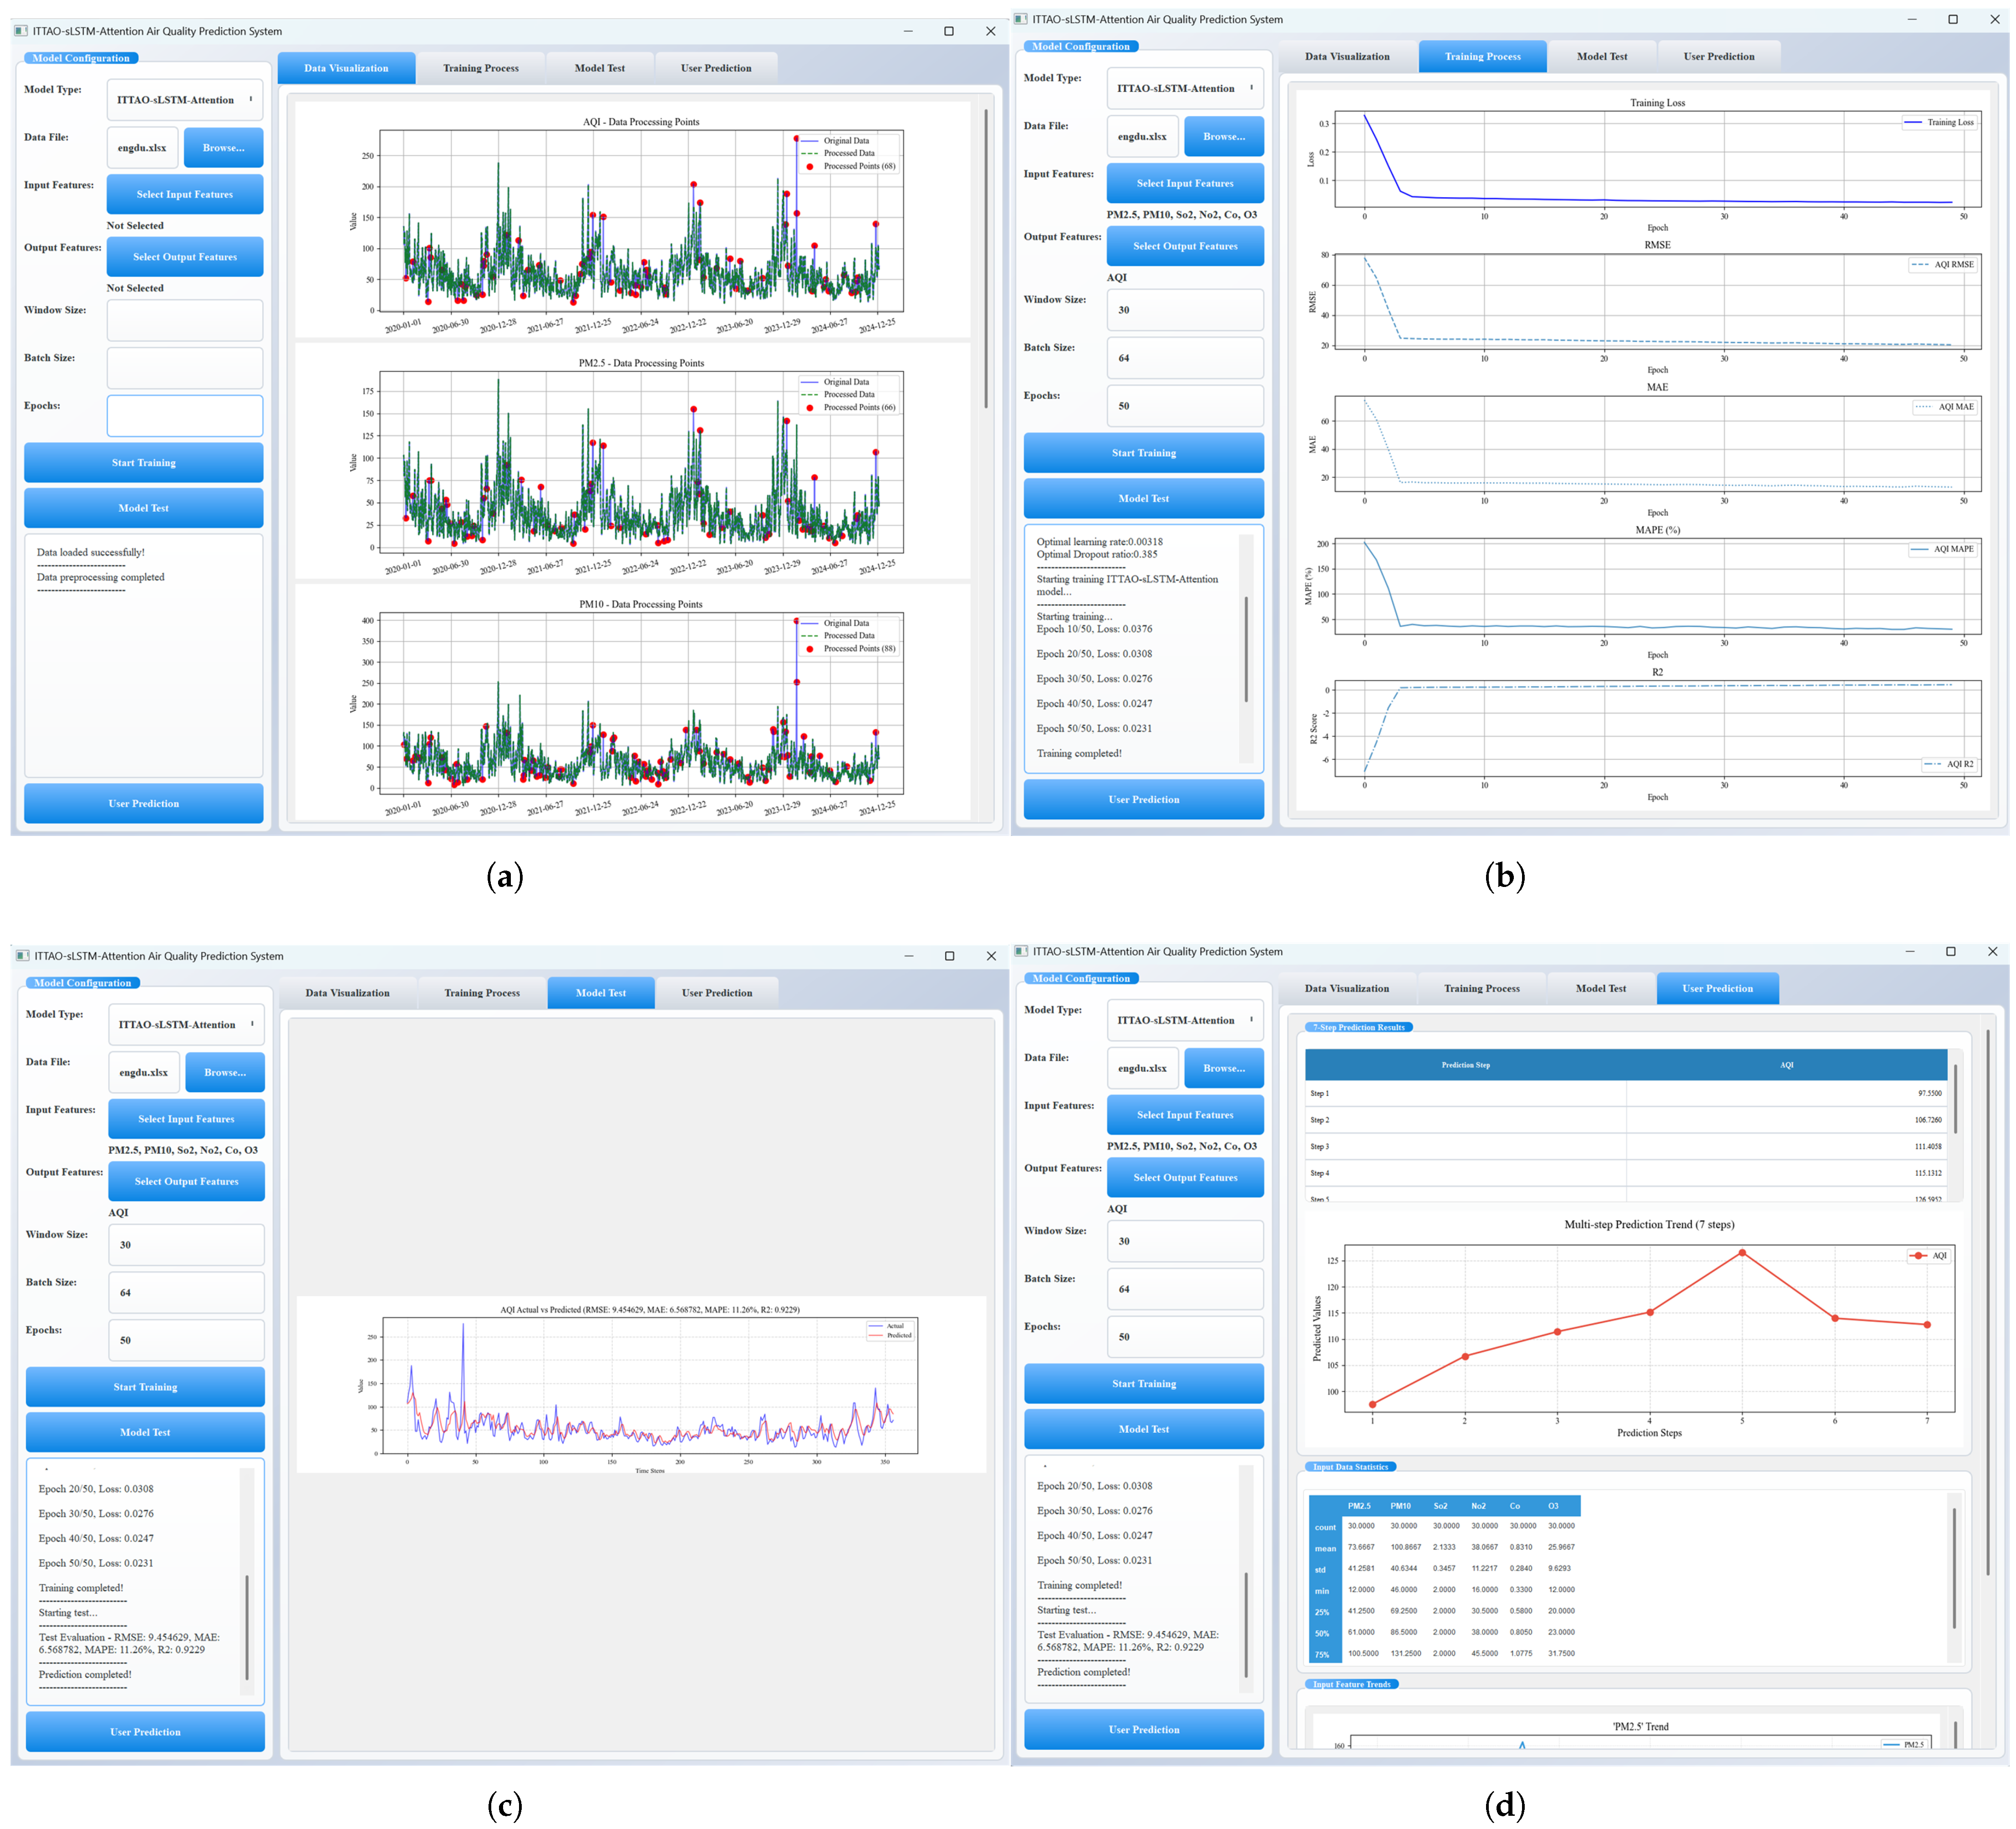Click Model Test button in window (d)
This screenshot has width=2016, height=1829.
[1144, 1429]
